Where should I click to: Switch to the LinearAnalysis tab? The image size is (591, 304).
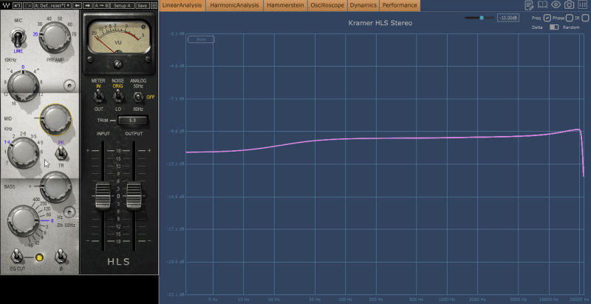pyautogui.click(x=182, y=5)
